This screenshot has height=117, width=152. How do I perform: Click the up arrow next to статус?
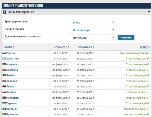point(149,47)
